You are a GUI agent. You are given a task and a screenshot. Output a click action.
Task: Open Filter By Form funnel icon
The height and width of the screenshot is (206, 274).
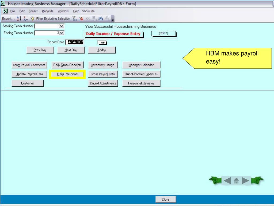click(x=75, y=19)
